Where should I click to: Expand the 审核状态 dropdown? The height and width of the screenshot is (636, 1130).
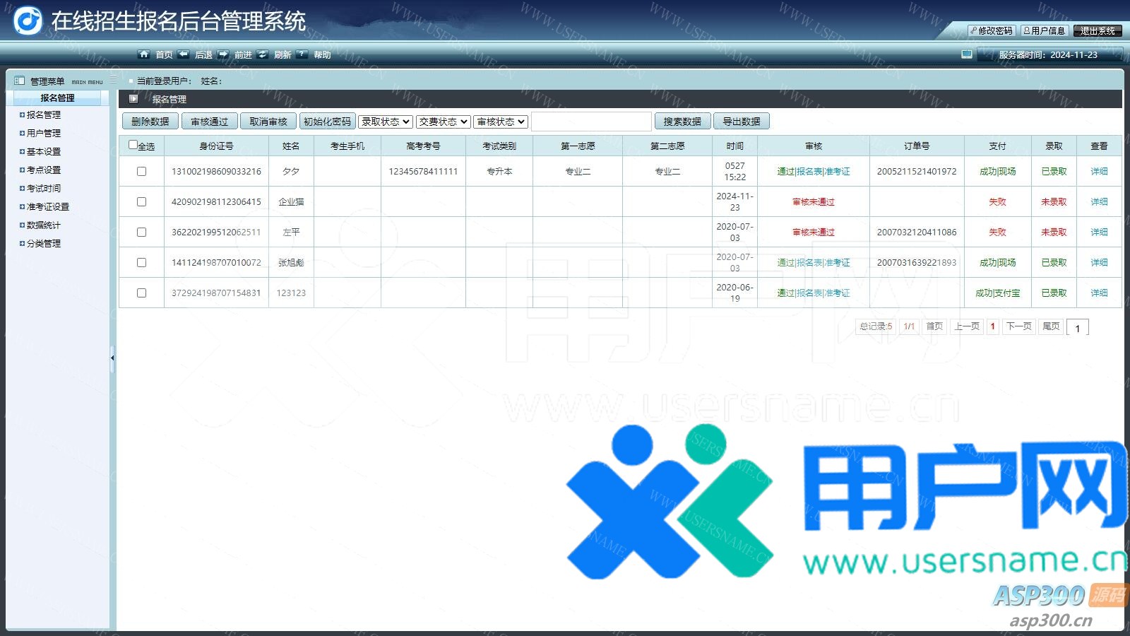click(501, 122)
